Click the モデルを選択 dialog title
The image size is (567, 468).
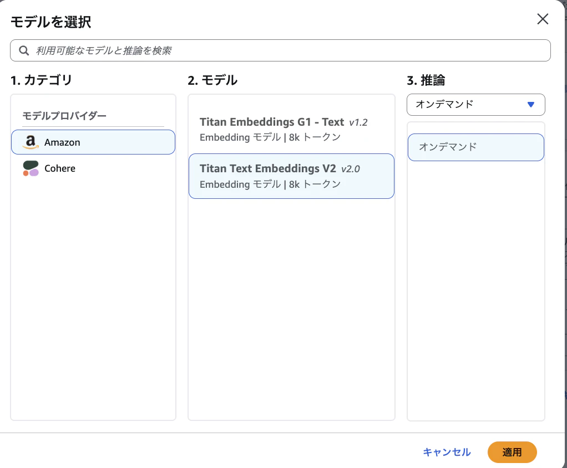click(50, 22)
